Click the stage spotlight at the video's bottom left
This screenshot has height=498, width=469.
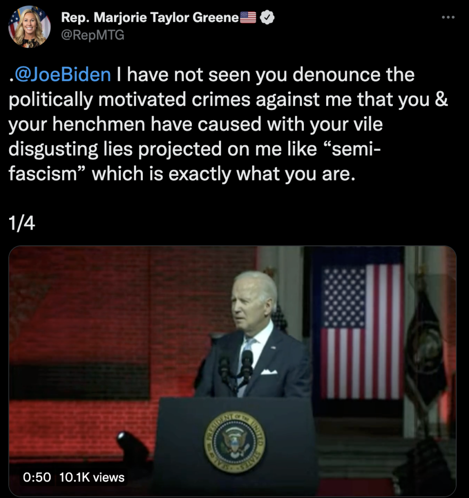[x=132, y=444]
